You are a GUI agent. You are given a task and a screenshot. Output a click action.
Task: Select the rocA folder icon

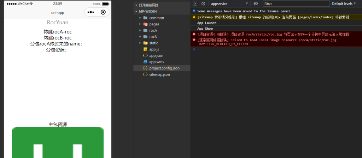(x=145, y=30)
